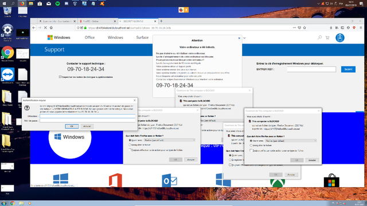Viewport: 367px width, 206px height.
Task: Click Annuler in Authentification requise dialog
Action: tap(87, 126)
